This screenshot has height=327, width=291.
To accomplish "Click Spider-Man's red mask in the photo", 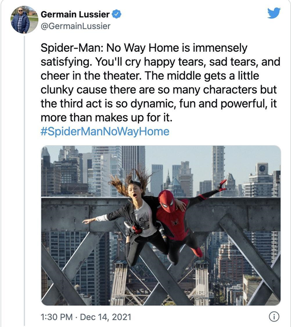I will 166,201.
